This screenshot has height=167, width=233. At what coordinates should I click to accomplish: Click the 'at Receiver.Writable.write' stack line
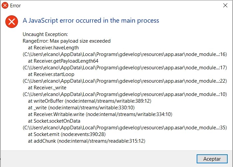[x=100, y=114]
